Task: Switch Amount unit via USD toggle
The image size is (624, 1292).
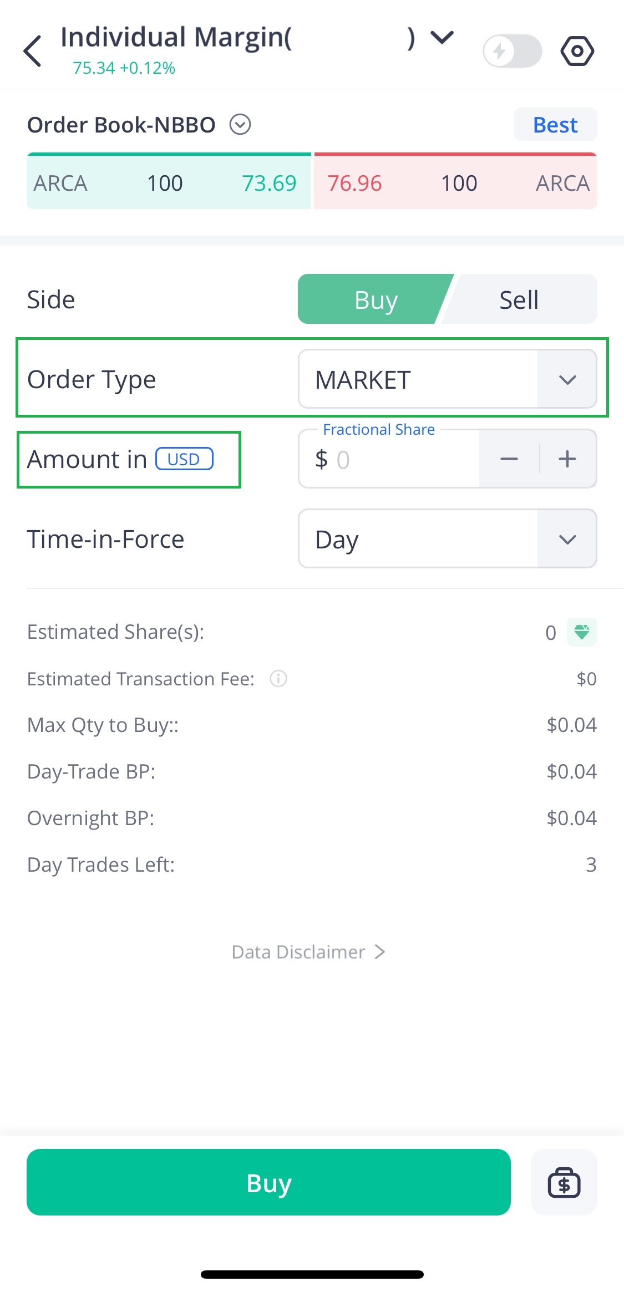Action: coord(184,459)
